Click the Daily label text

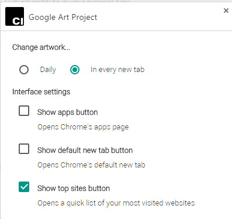coord(48,70)
